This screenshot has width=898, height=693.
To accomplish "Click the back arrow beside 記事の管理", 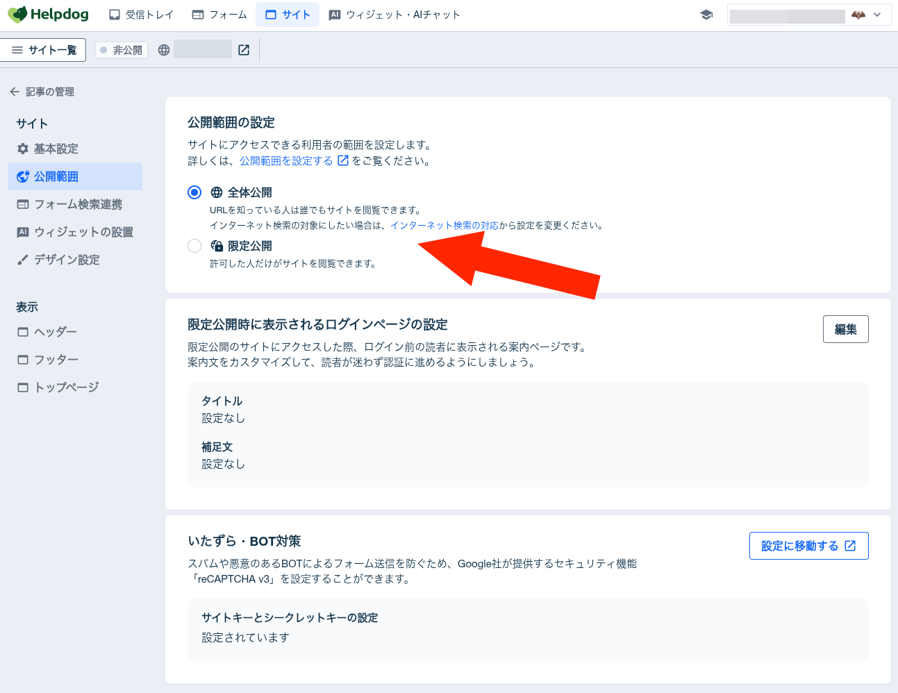I will tap(15, 92).
